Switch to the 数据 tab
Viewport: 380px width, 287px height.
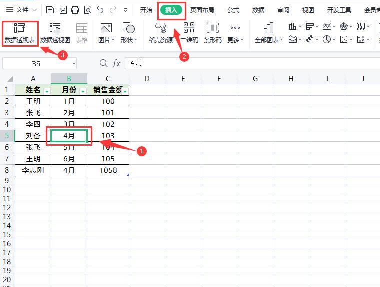[x=258, y=10]
